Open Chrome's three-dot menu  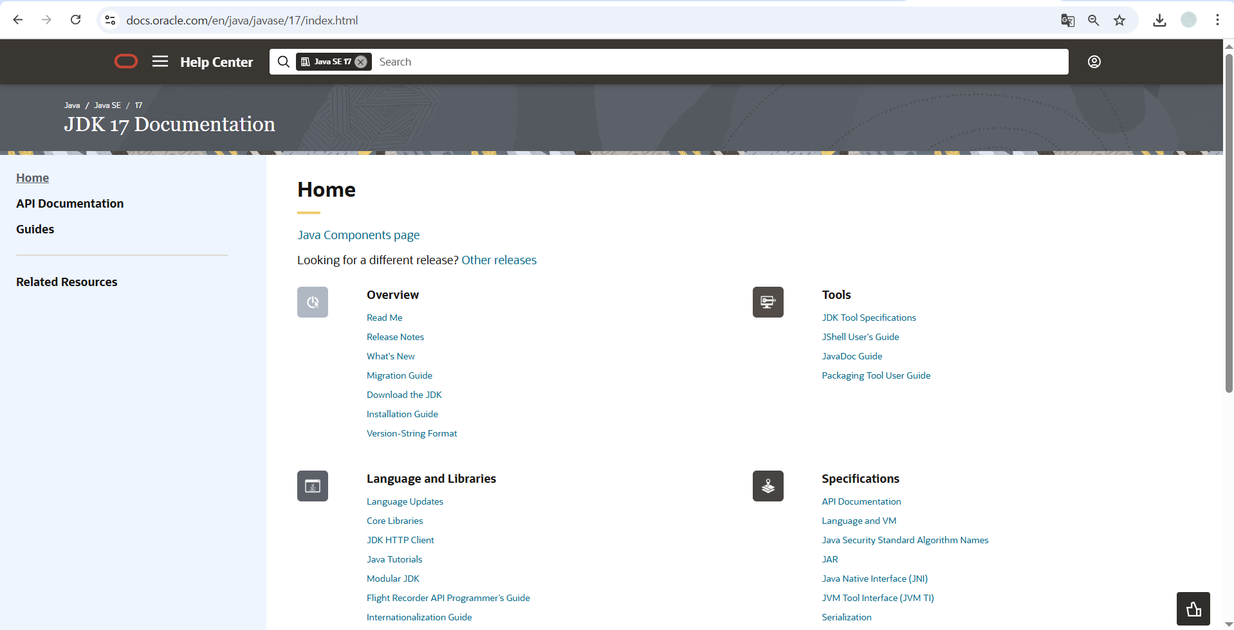(x=1217, y=20)
